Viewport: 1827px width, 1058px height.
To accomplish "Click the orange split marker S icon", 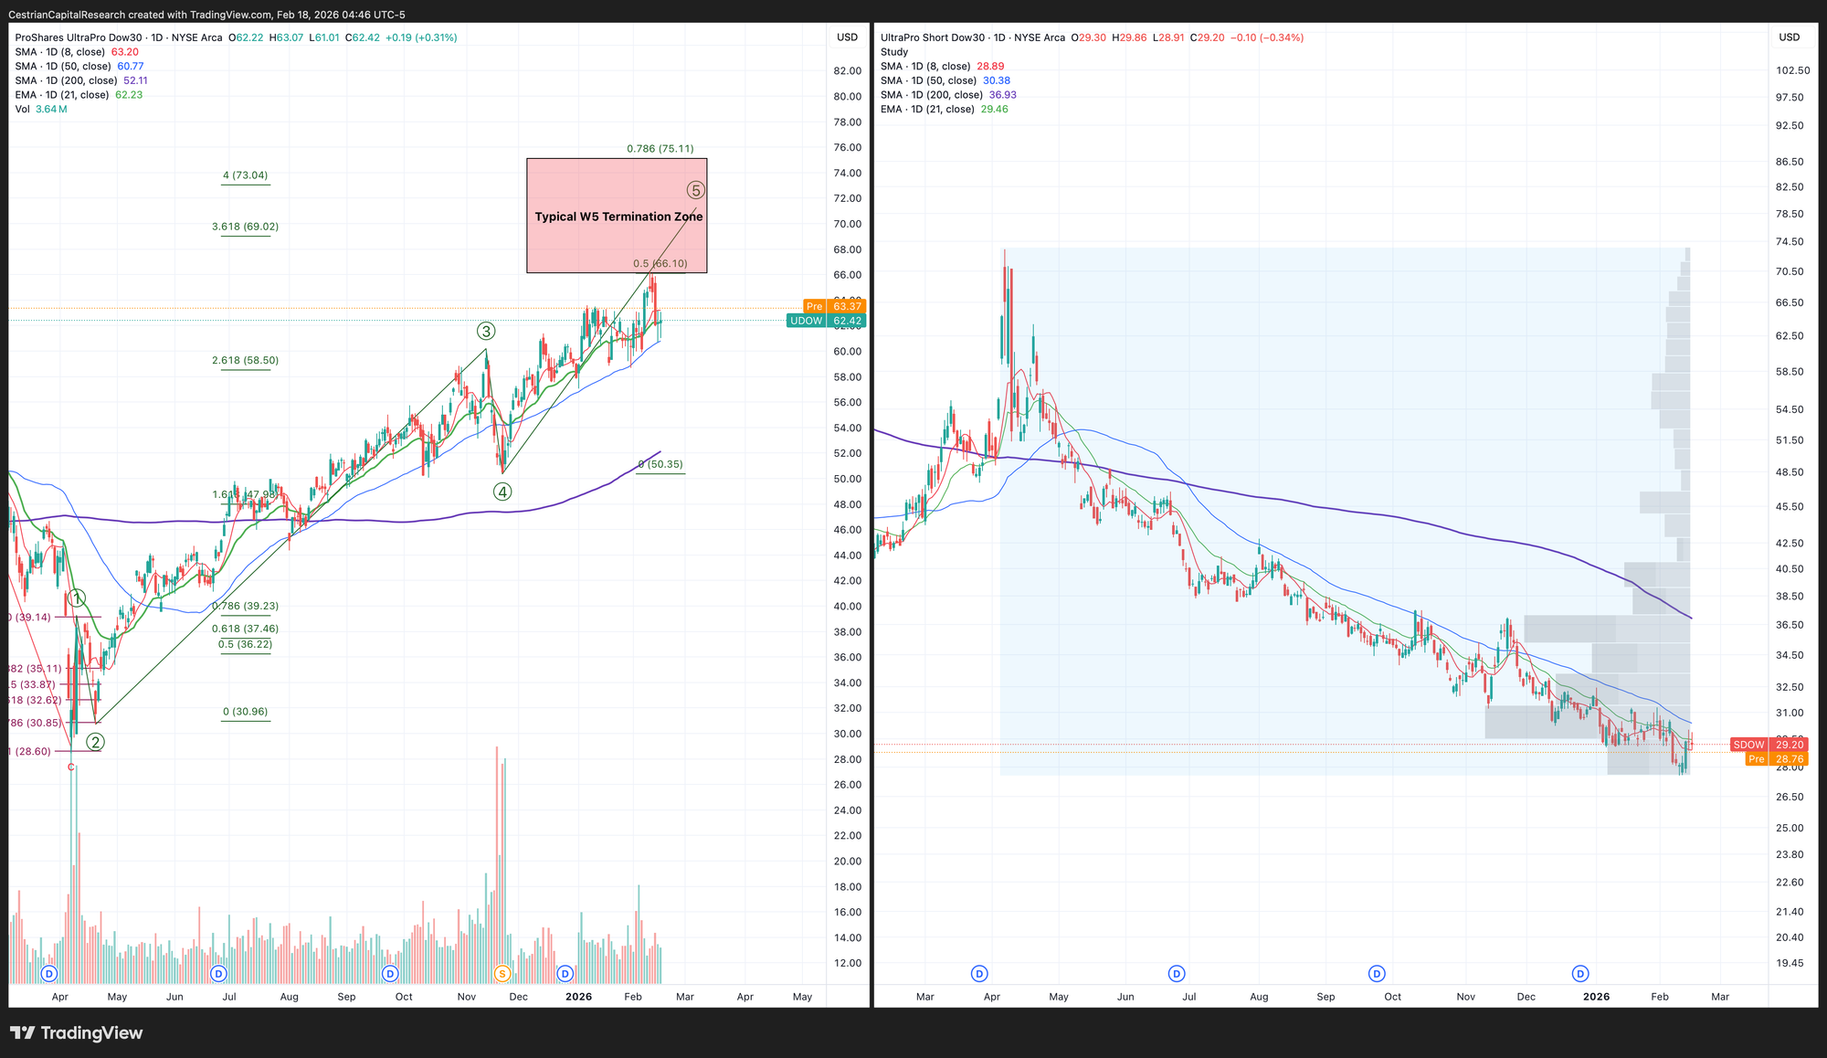I will click(x=501, y=973).
